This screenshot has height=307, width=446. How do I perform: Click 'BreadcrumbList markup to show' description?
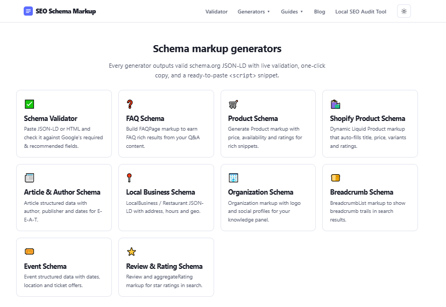(x=367, y=211)
